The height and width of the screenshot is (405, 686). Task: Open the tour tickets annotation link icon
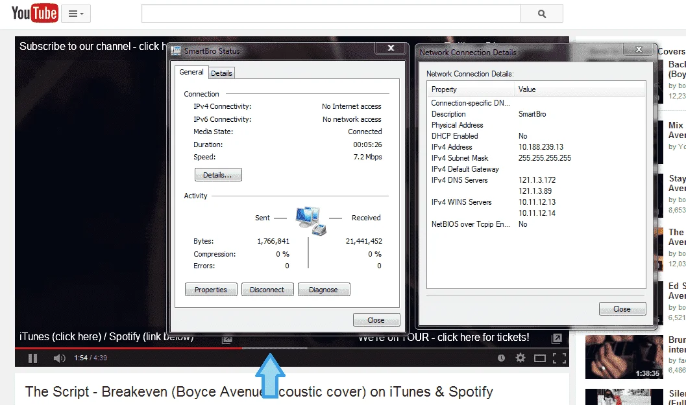(556, 338)
